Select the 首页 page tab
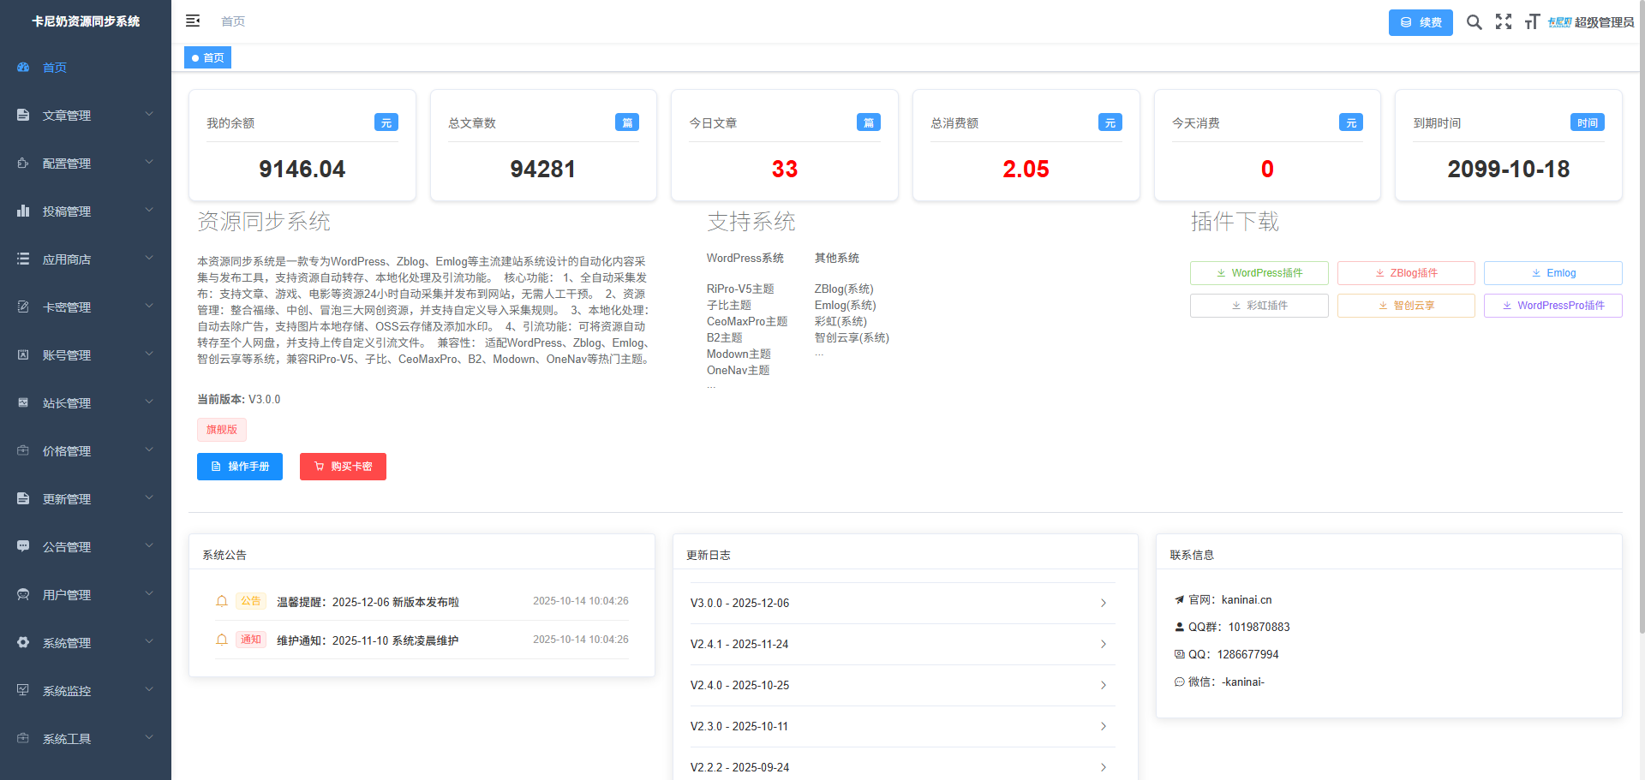This screenshot has width=1645, height=780. [208, 58]
